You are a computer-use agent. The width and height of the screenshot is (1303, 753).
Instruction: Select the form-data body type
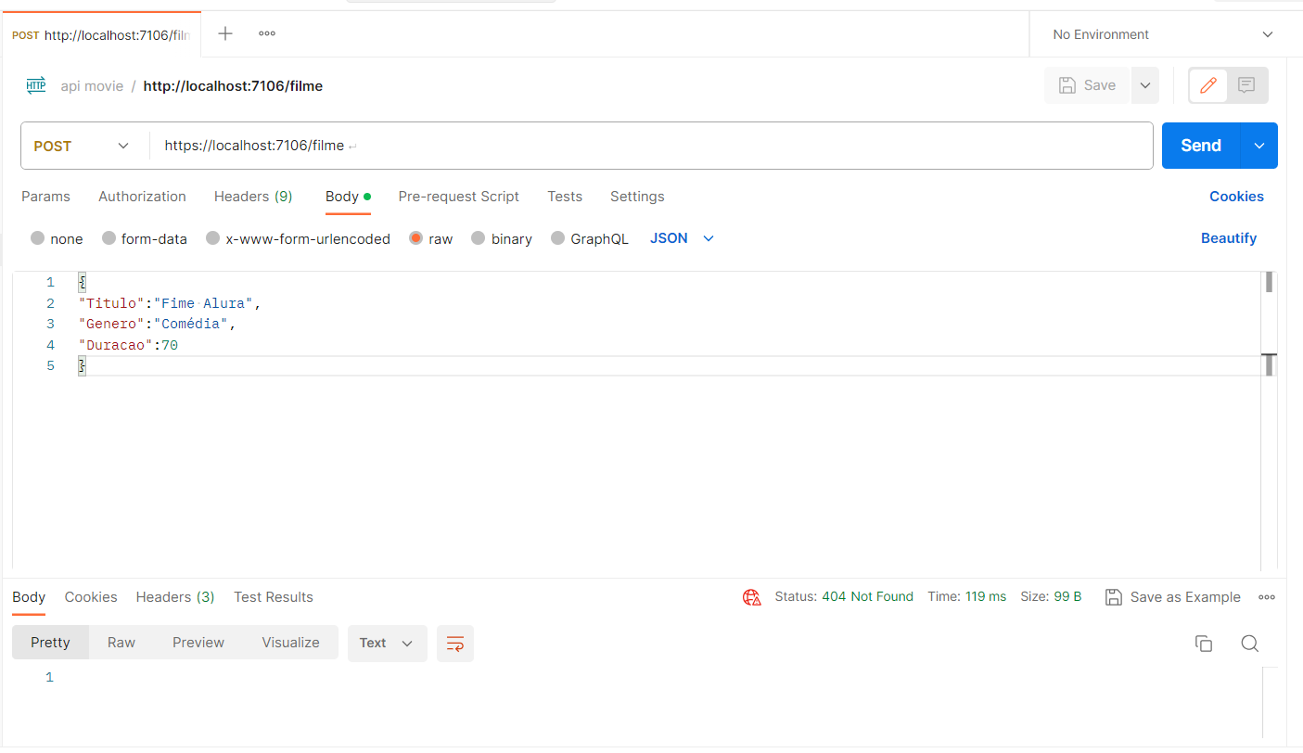point(144,238)
